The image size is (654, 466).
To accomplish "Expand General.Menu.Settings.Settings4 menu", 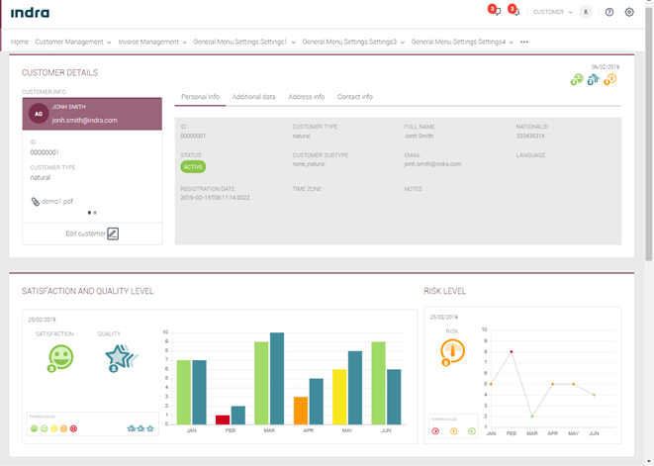I will 462,42.
